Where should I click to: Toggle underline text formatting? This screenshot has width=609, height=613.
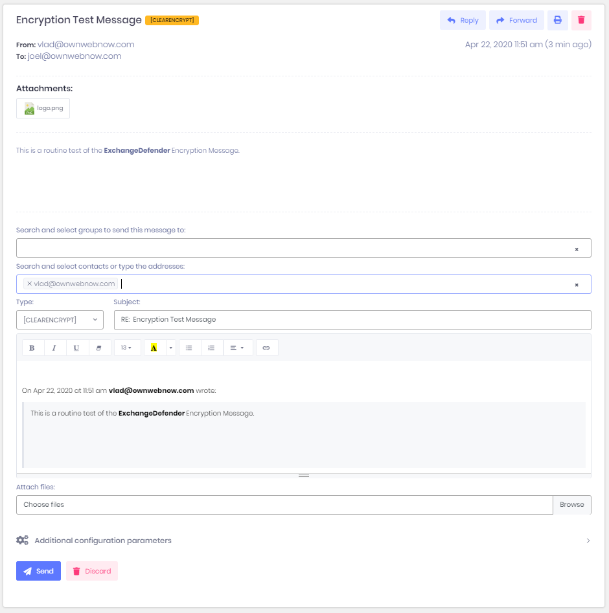(x=76, y=348)
